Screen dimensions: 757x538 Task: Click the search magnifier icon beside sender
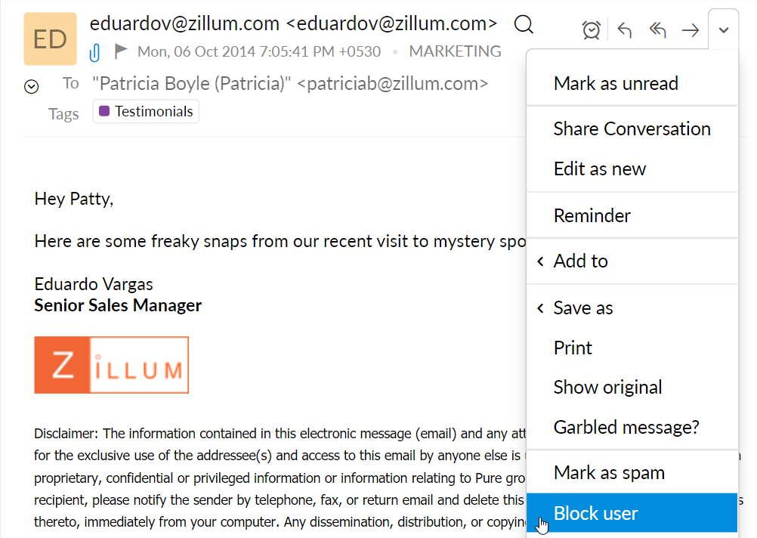coord(524,25)
